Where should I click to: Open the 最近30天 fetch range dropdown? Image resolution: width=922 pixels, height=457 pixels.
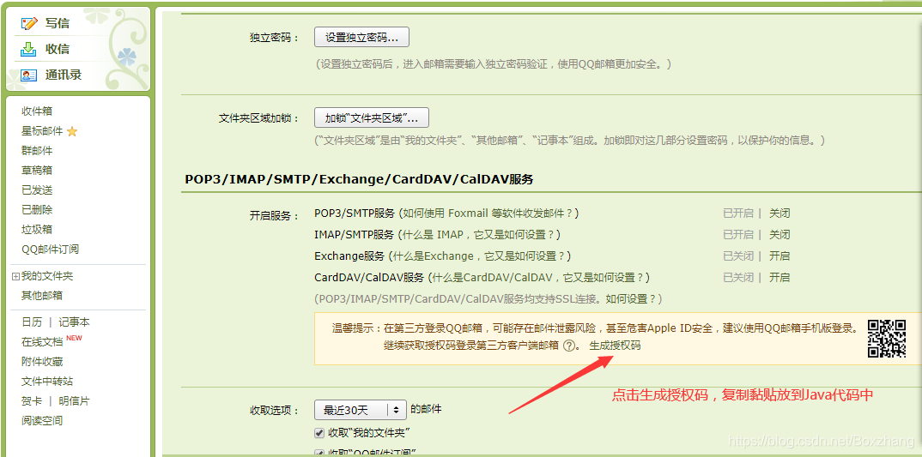point(361,410)
